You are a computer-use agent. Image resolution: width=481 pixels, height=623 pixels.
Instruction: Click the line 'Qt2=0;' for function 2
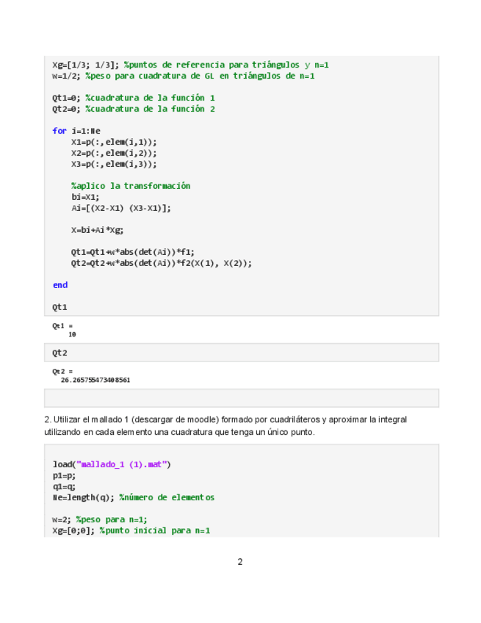coord(134,109)
